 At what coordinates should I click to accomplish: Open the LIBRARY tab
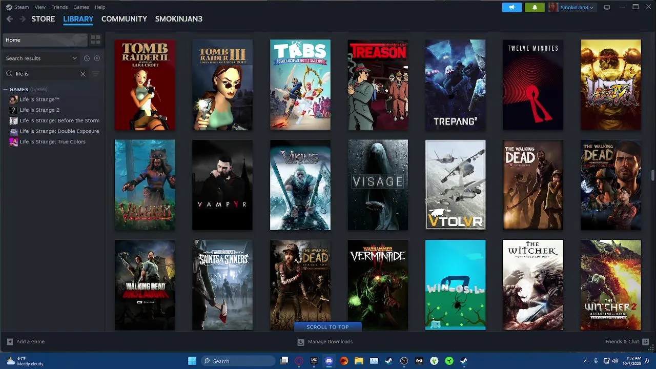(x=78, y=19)
